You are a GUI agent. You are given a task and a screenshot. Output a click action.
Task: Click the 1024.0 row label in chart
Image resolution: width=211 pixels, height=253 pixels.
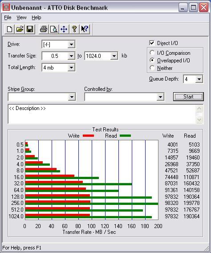16,216
